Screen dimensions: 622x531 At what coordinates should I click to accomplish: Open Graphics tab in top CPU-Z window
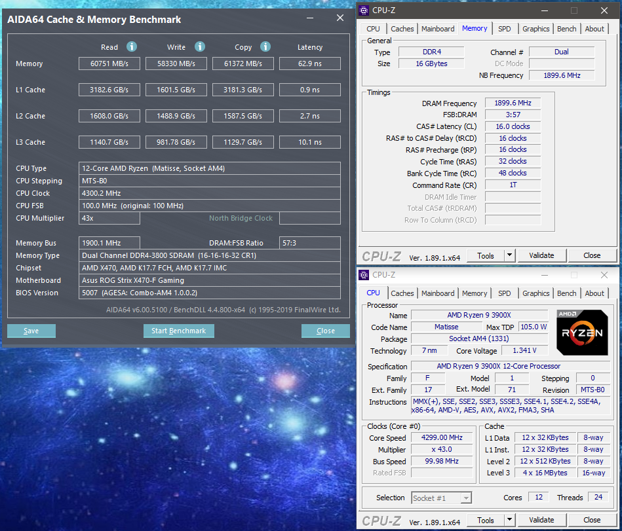pos(536,29)
